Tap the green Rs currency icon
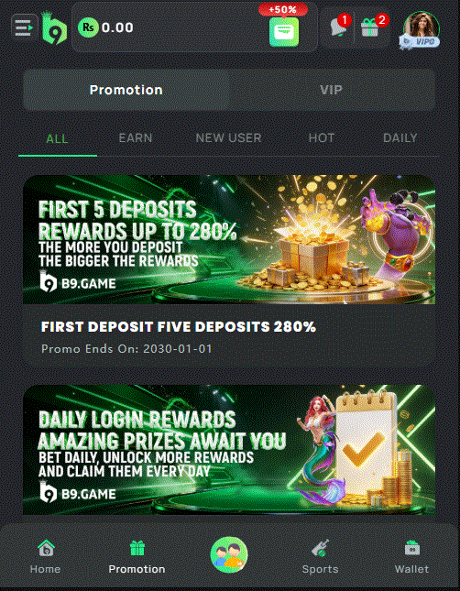 click(x=88, y=27)
